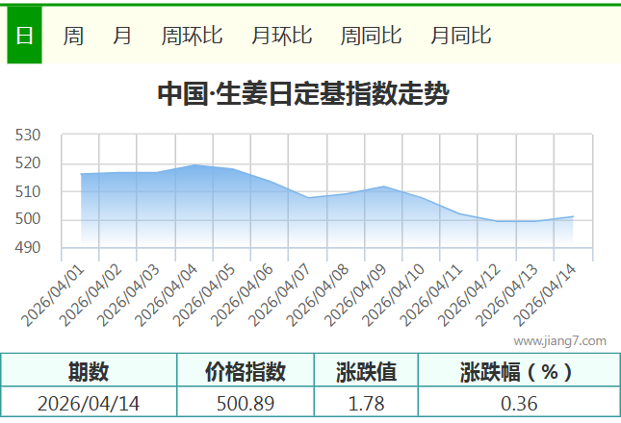Switch to the 月 monthly tab

122,36
